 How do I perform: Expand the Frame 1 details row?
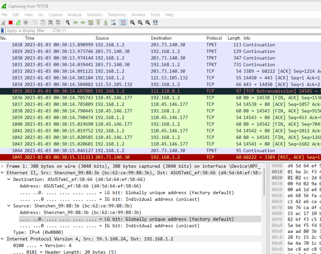[3, 166]
